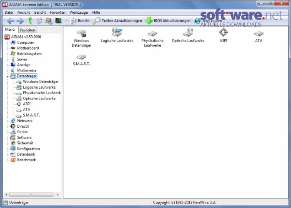Open the Hilfe menu

coord(96,12)
